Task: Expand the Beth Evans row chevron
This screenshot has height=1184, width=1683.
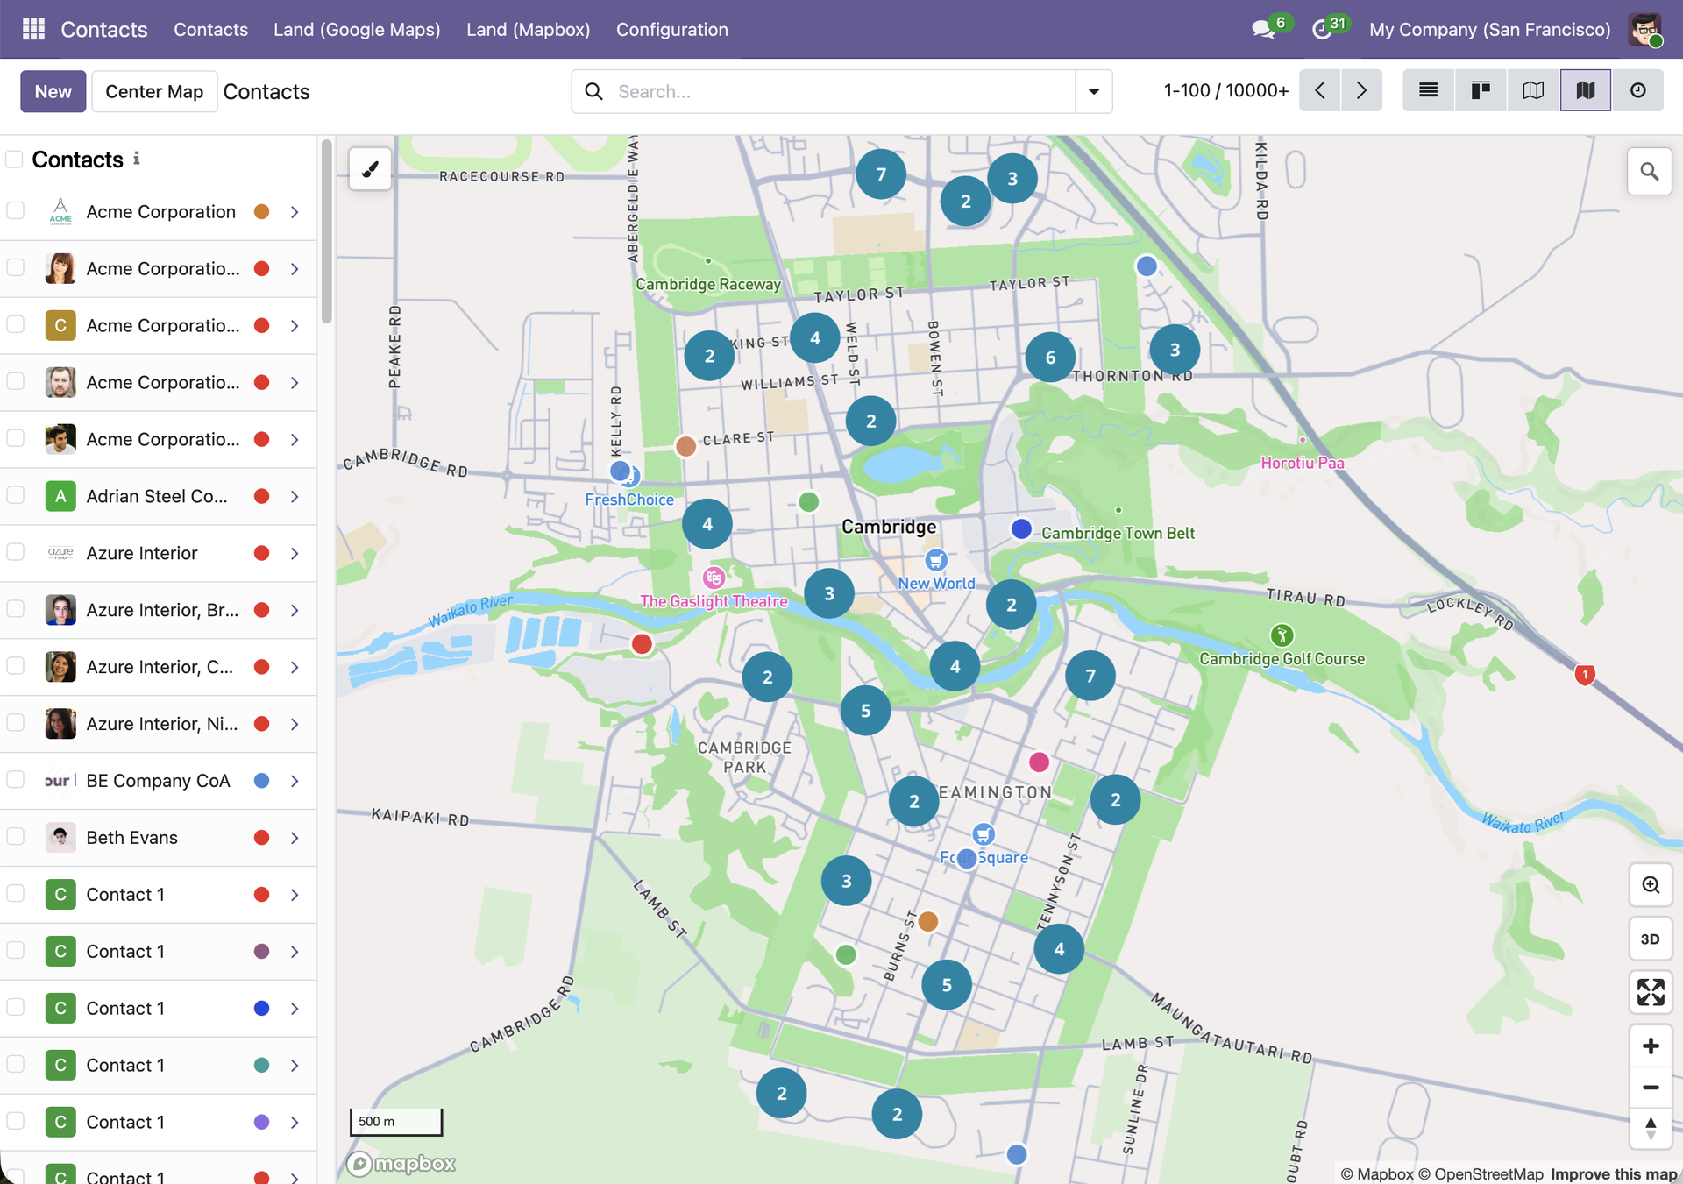Action: (295, 839)
